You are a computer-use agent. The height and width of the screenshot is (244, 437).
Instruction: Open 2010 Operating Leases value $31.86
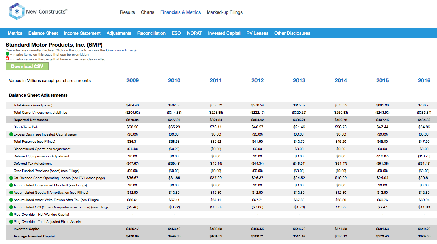(174, 178)
